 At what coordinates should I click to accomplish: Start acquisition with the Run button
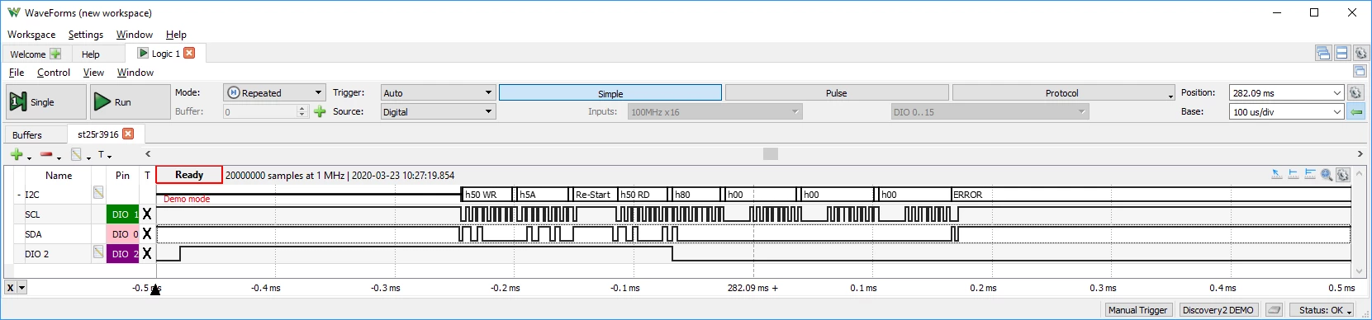pyautogui.click(x=130, y=102)
